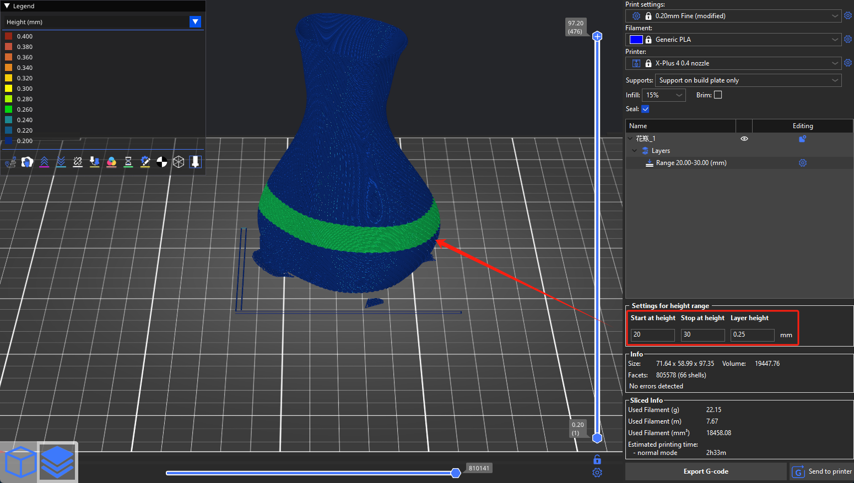Click the wireframe cube shells icon
Screen dimensions: 854x483
click(x=179, y=162)
